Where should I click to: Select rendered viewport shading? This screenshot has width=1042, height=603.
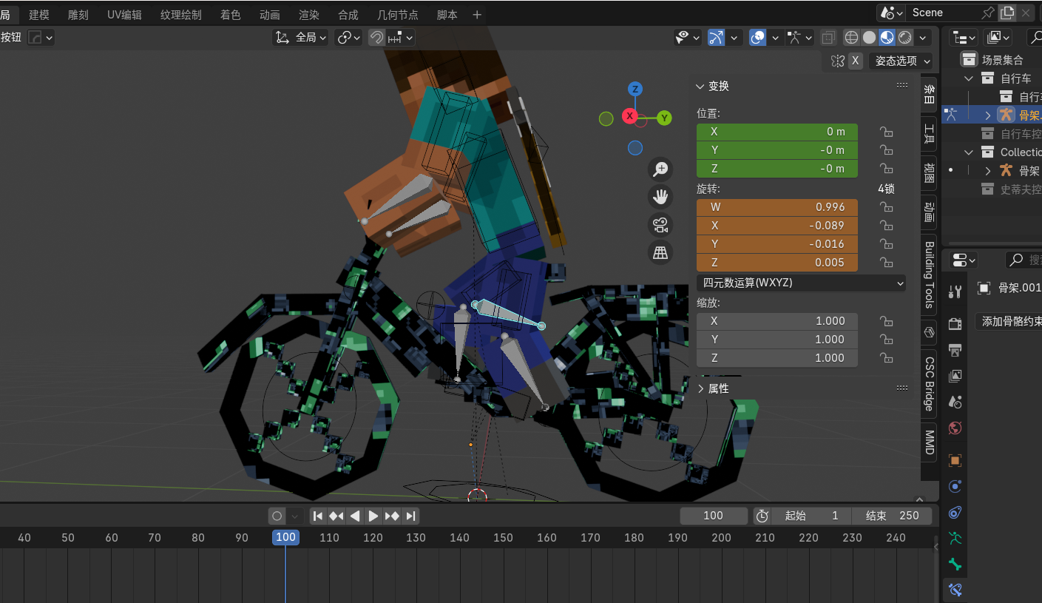(x=904, y=37)
